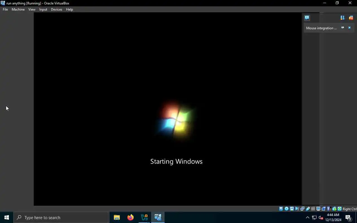The height and width of the screenshot is (223, 357).
Task: Click the optical disk indicator icon
Action: click(286, 209)
